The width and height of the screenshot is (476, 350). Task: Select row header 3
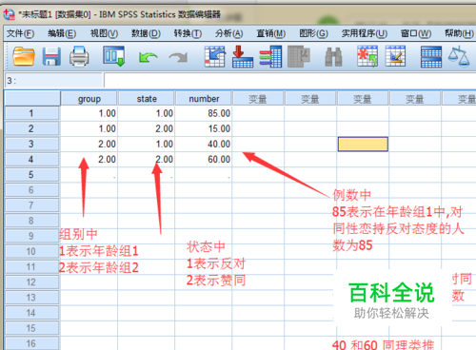31,144
